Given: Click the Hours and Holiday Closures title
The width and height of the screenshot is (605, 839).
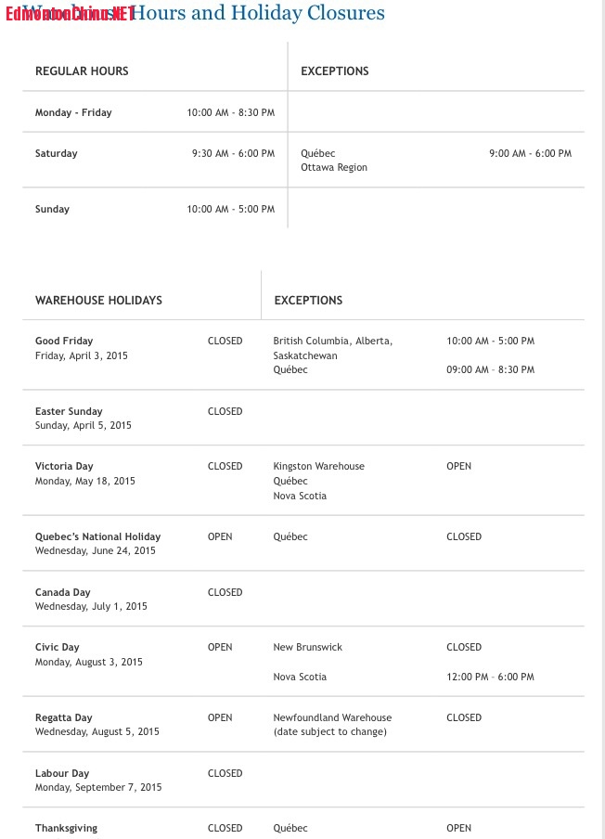Looking at the screenshot, I should [x=258, y=13].
